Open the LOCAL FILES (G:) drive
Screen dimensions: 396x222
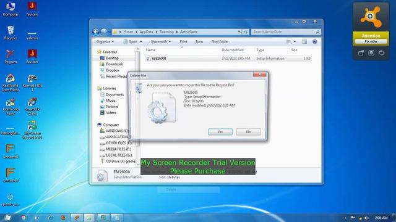click(x=119, y=155)
